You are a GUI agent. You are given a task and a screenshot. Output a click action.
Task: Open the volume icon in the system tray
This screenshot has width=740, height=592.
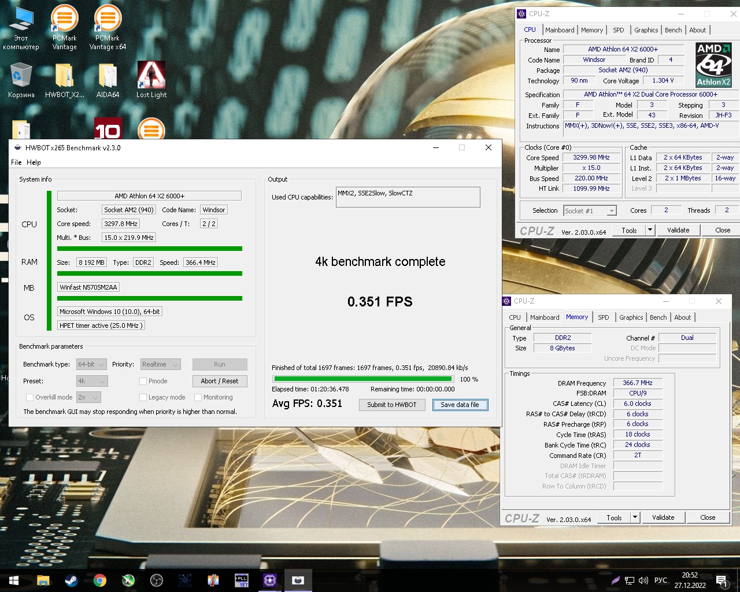tap(643, 580)
